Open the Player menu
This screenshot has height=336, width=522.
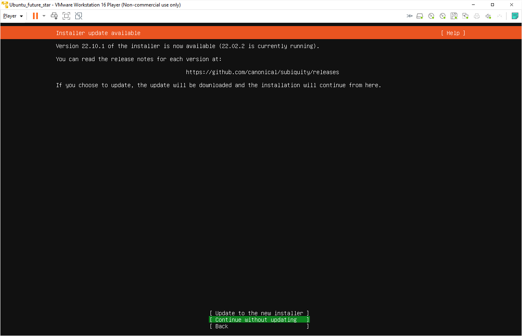[13, 16]
